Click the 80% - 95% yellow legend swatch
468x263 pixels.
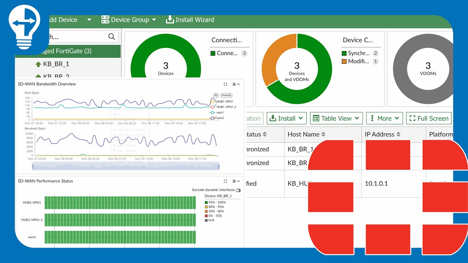(206, 207)
